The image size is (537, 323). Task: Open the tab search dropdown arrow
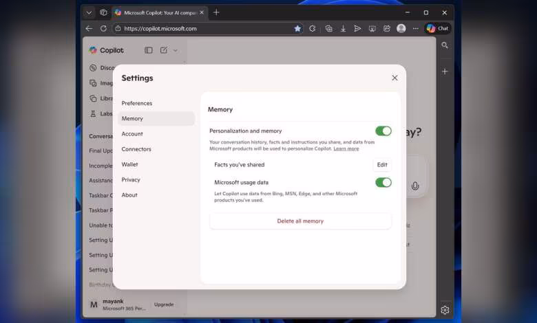click(x=89, y=12)
